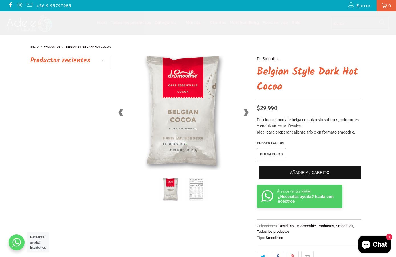Open the Facebook page icon in top bar
The width and height of the screenshot is (396, 257).
[x=11, y=5]
